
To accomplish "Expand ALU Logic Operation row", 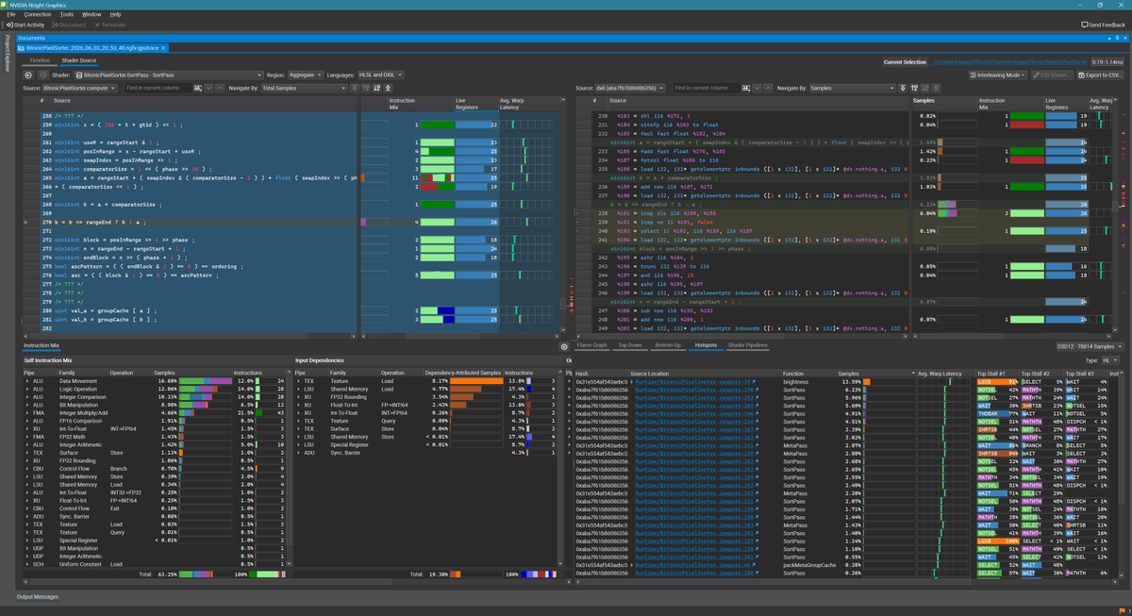I will [26, 389].
